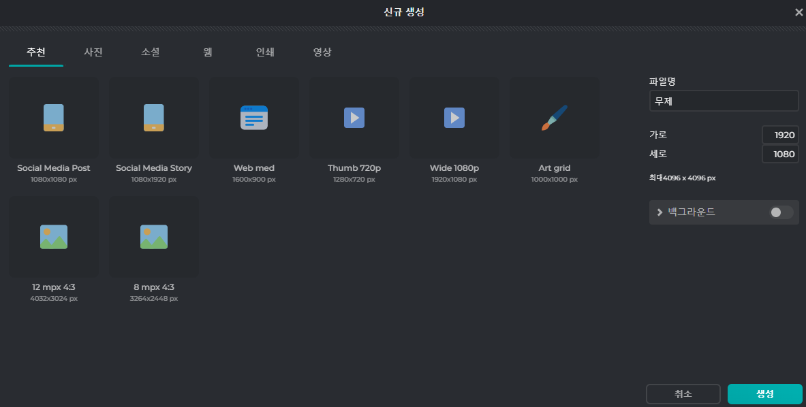
Task: Choose the Wide 1080p play icon
Action: tap(454, 118)
